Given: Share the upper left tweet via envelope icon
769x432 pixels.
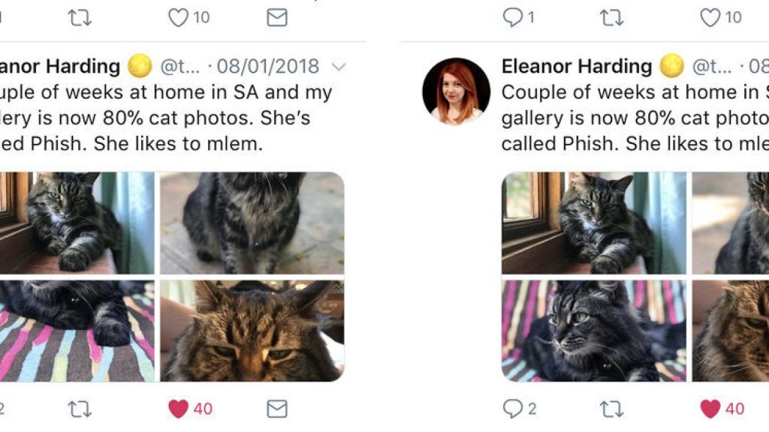Looking at the screenshot, I should coord(277,17).
